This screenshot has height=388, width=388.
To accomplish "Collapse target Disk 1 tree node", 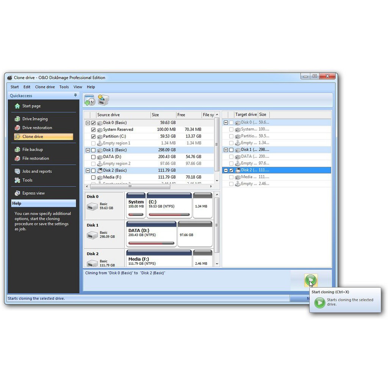I will (226, 150).
